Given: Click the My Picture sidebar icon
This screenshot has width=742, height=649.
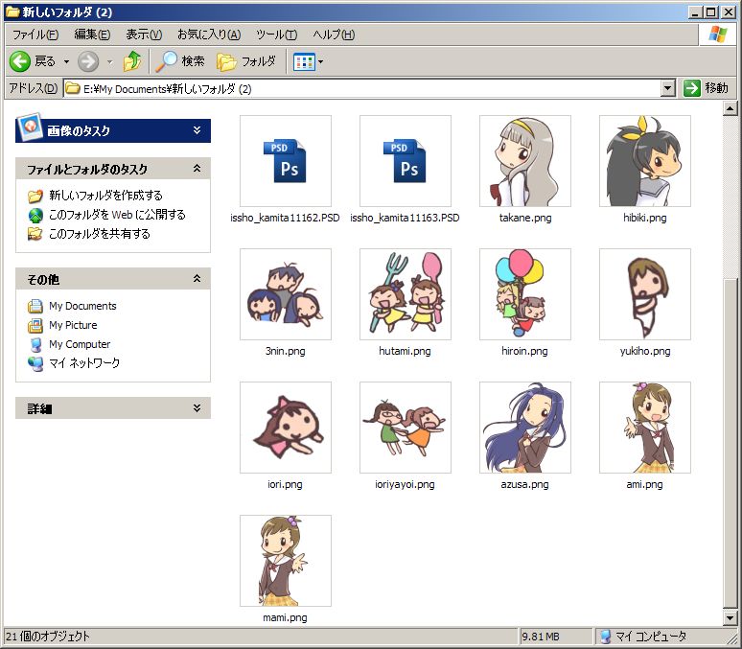Looking at the screenshot, I should [35, 326].
